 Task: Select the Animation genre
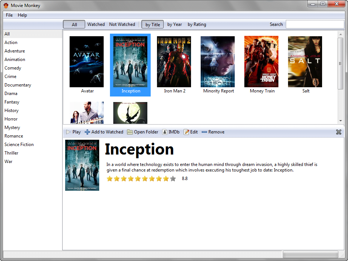pos(33,60)
